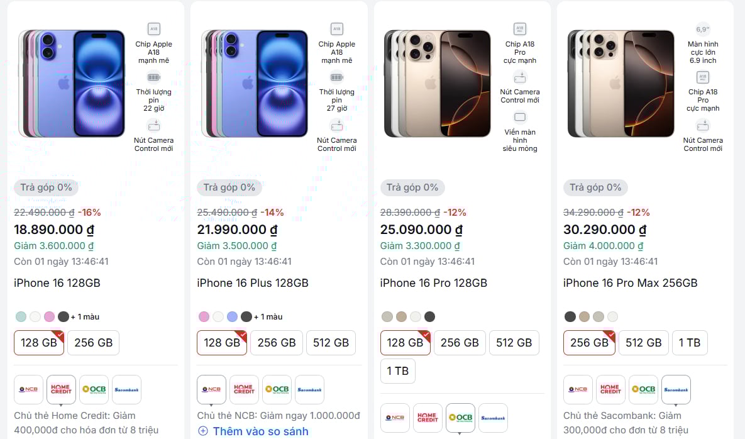Viewport: 745px width, 439px height.
Task: Click the Home Credit icon under iPhone 16 Plus
Action: point(244,389)
